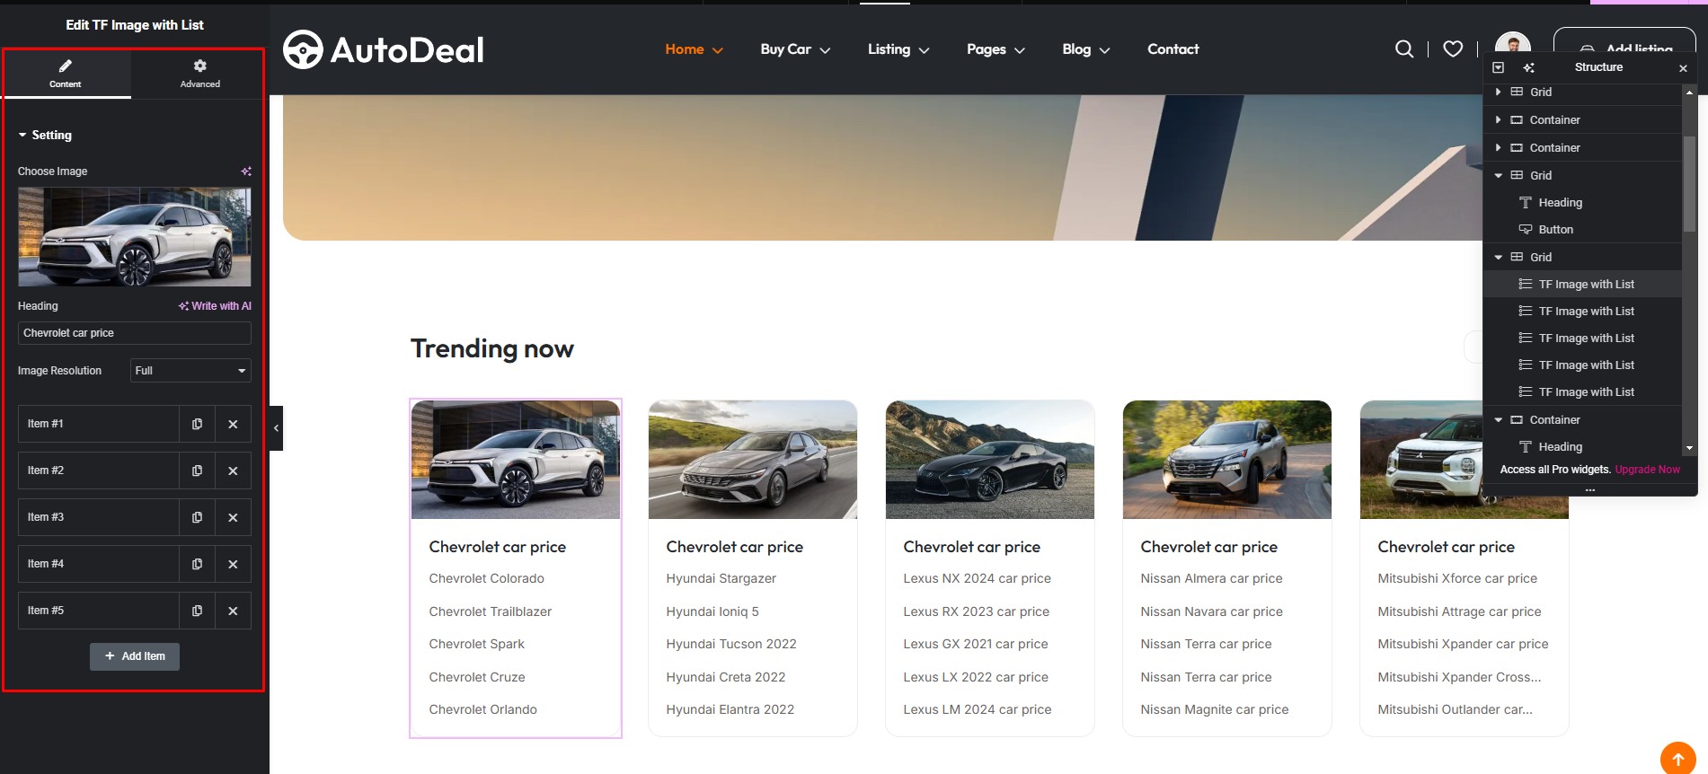Open the Blog menu

click(x=1086, y=49)
